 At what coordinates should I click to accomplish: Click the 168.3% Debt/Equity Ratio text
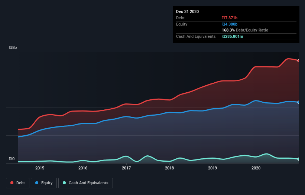pyautogui.click(x=245, y=30)
